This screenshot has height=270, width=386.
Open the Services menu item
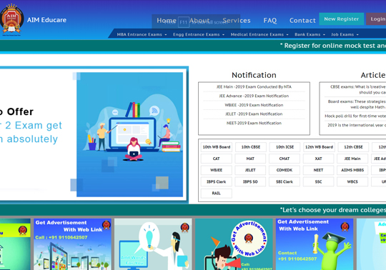tap(237, 21)
